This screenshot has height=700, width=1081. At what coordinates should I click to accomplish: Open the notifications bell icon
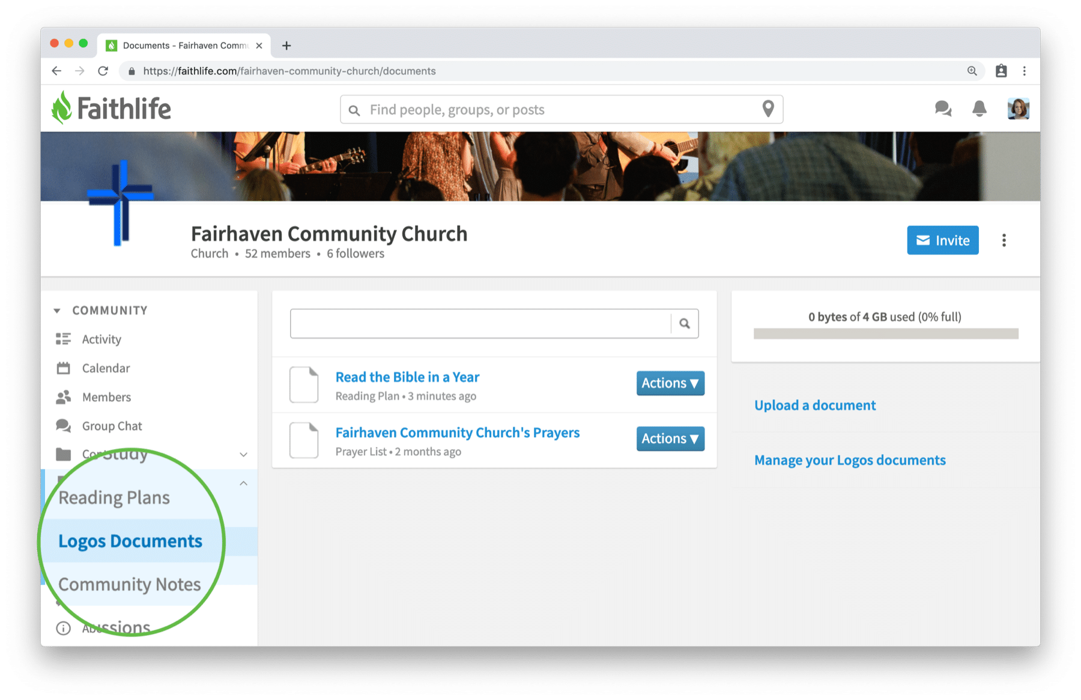coord(979,109)
